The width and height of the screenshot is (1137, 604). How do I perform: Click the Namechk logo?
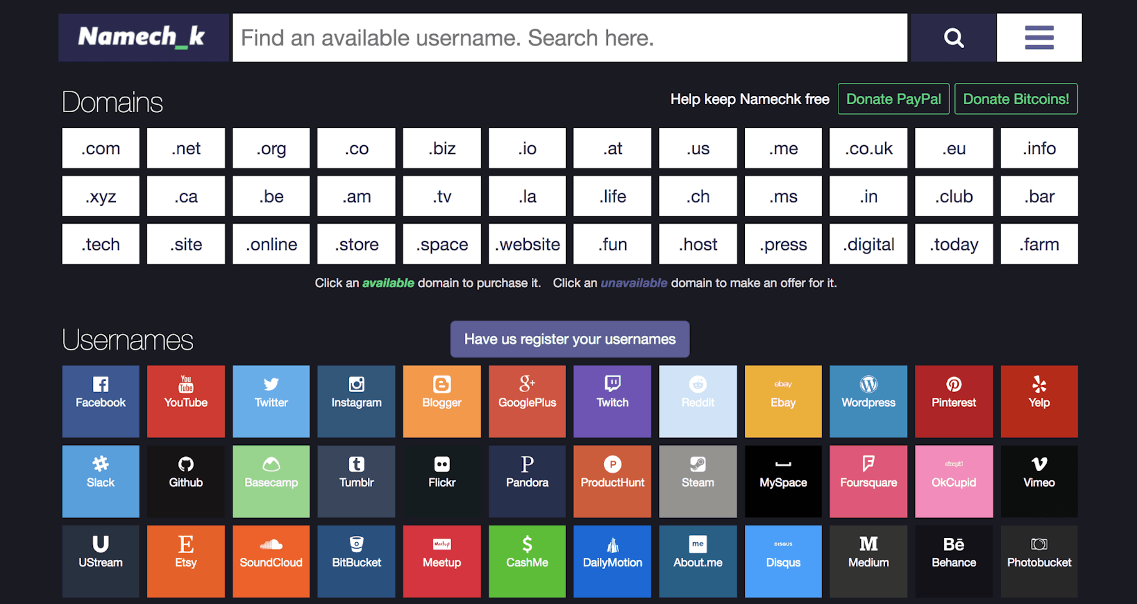pyautogui.click(x=143, y=37)
